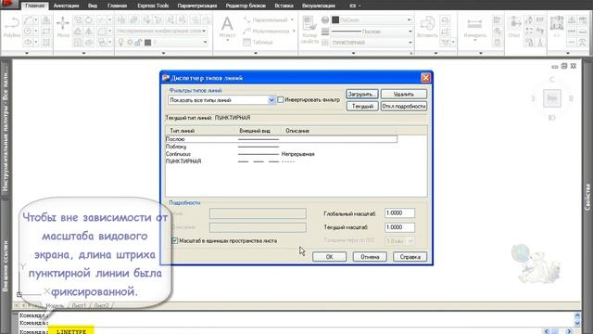593x334 pixels.
Task: Toggle layer on/off light bulb
Action: coord(120,42)
